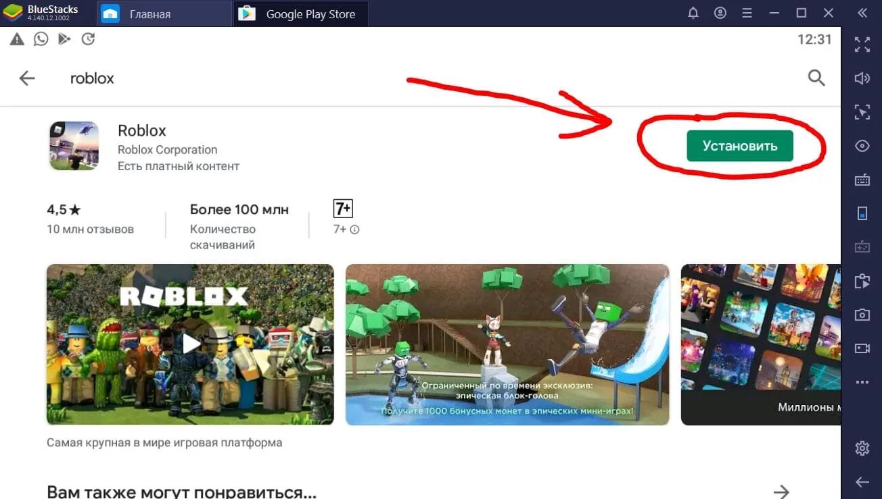The width and height of the screenshot is (882, 499).
Task: Open the BlueStacks account profile icon
Action: coord(720,14)
